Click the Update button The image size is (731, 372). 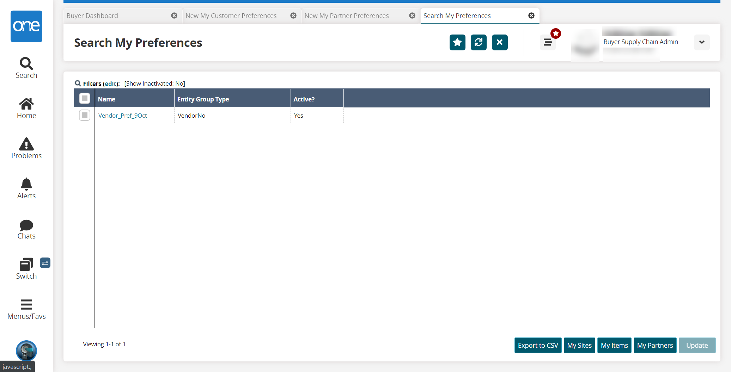697,345
